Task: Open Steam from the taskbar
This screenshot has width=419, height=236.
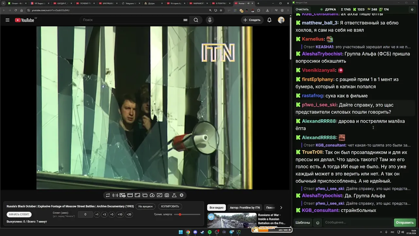Action: 202,232
